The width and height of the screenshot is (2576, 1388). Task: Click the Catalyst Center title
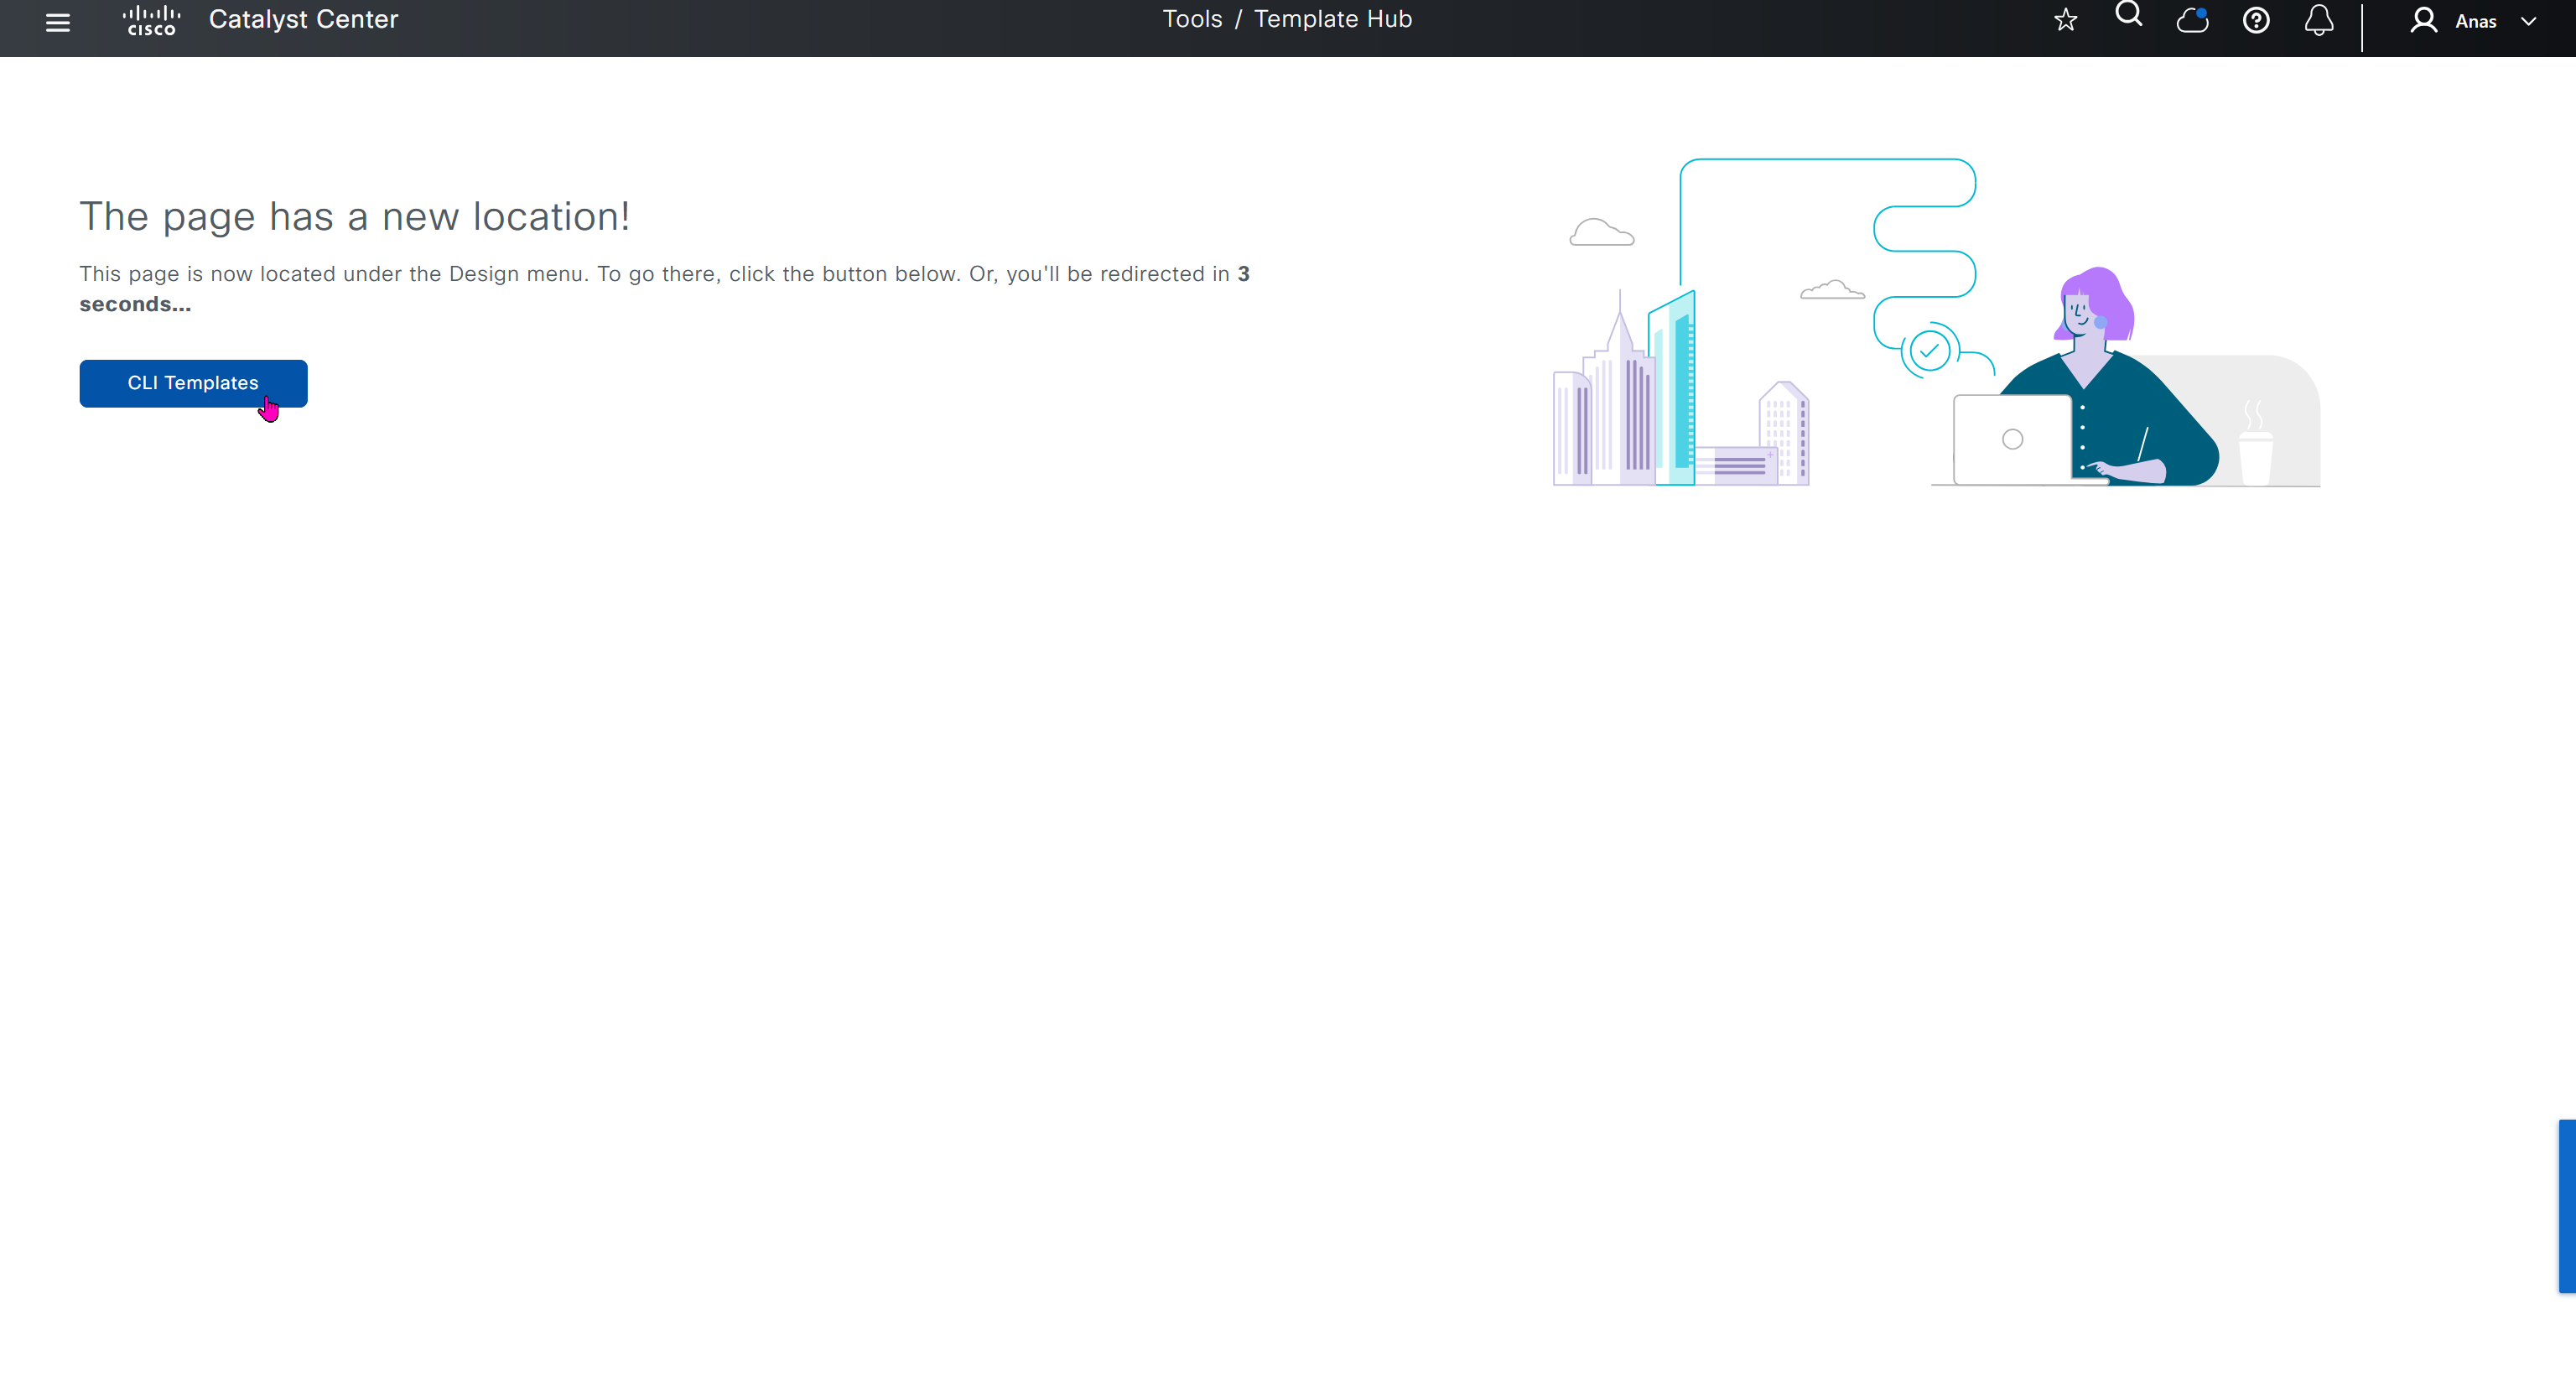303,20
